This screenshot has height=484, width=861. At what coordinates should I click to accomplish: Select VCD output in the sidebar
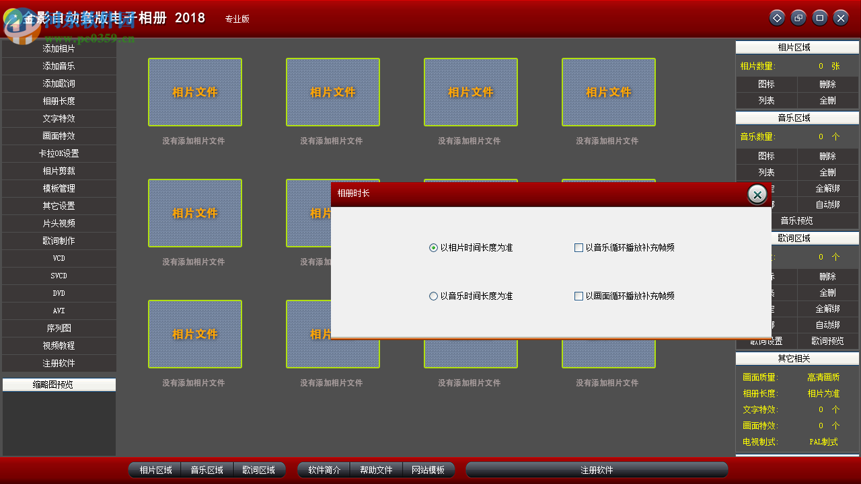[x=59, y=258]
